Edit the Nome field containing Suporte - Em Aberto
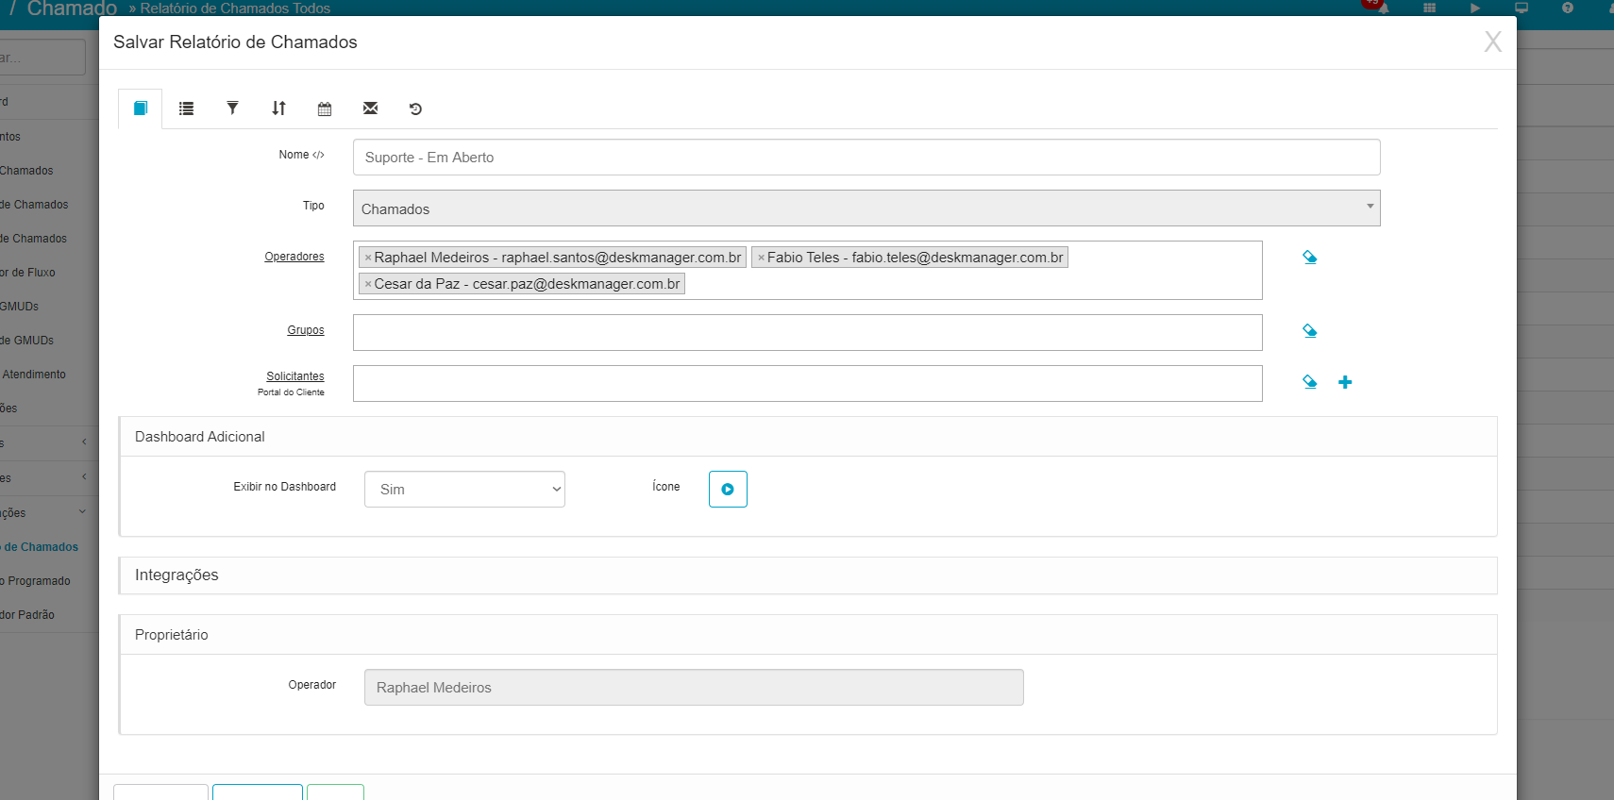 866,158
